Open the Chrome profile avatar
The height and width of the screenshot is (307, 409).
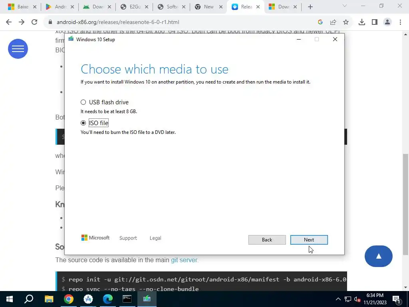(387, 22)
